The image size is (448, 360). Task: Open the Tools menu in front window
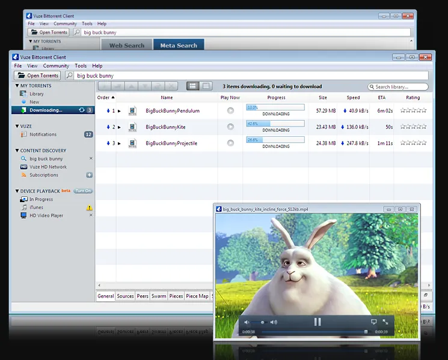[x=81, y=66]
